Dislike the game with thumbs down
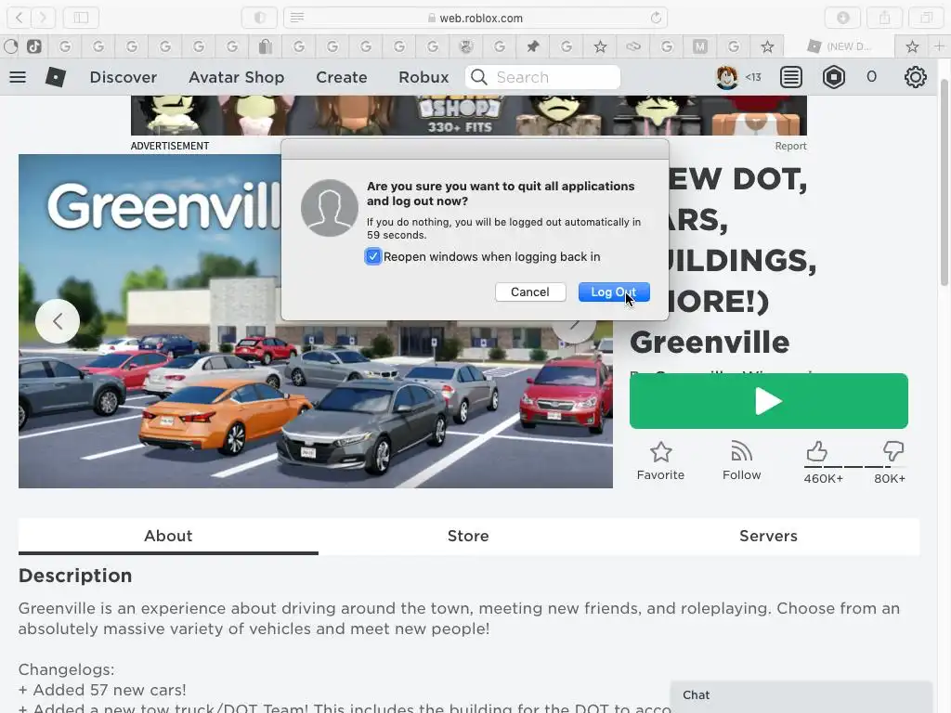 click(893, 451)
